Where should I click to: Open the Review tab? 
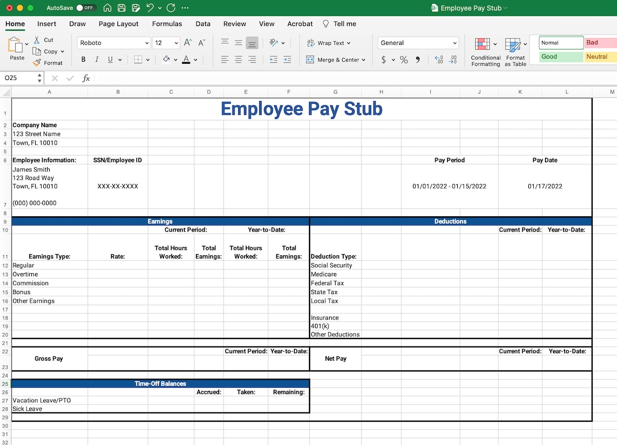coord(234,24)
